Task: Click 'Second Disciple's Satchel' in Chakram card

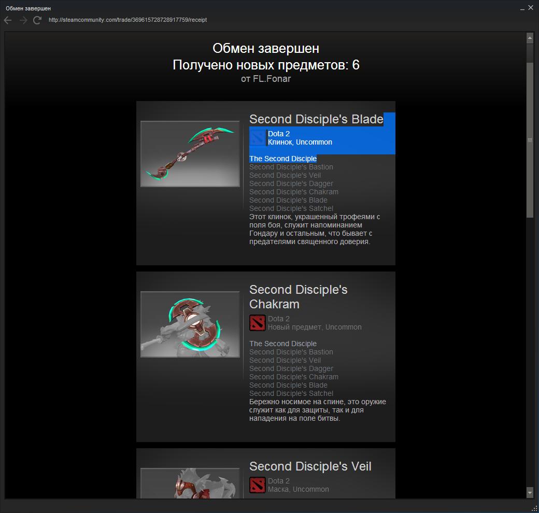Action: click(x=291, y=393)
